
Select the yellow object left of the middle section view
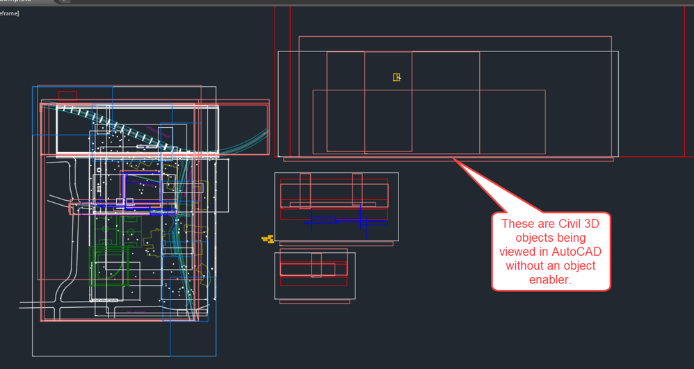click(267, 239)
